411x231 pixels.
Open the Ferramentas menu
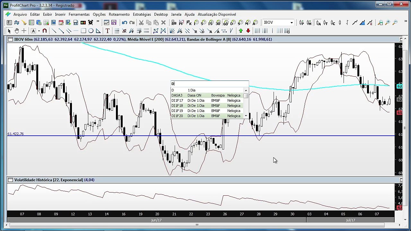(79, 14)
